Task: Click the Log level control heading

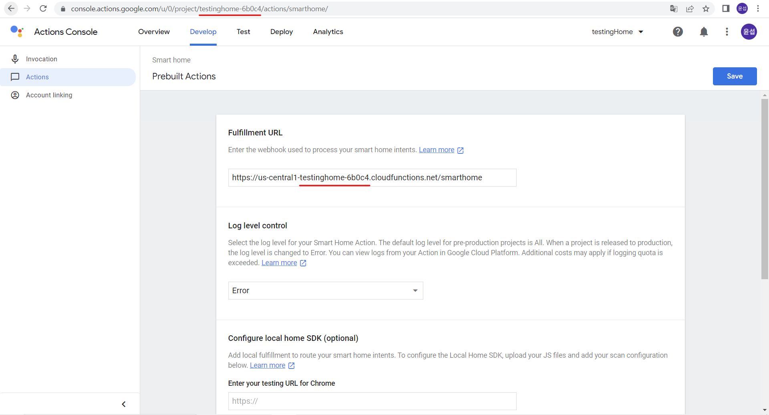Action: [x=258, y=226]
